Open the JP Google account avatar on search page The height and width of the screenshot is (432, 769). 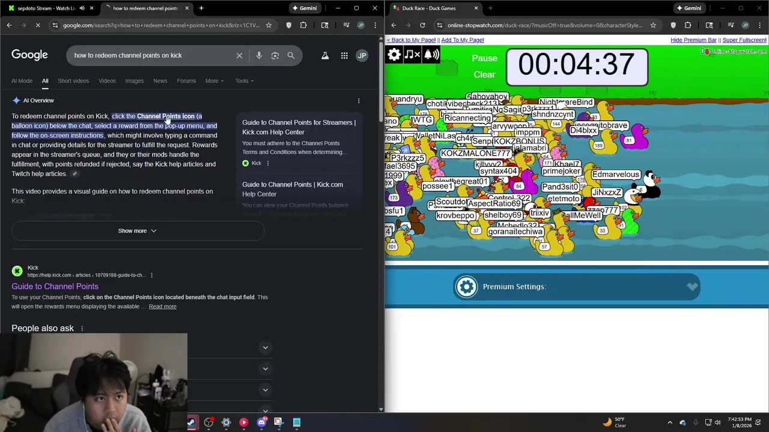click(x=362, y=55)
